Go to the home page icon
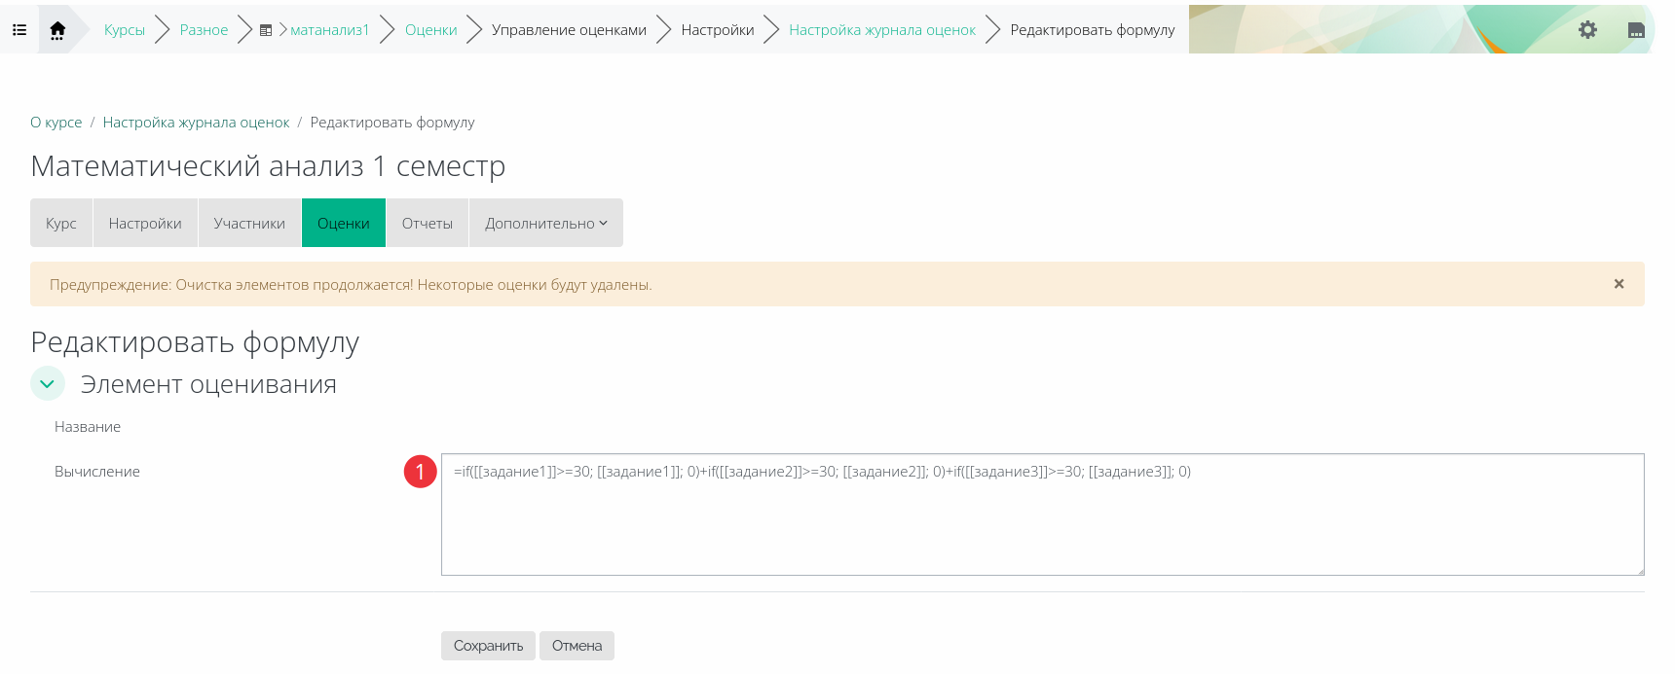 click(x=57, y=30)
